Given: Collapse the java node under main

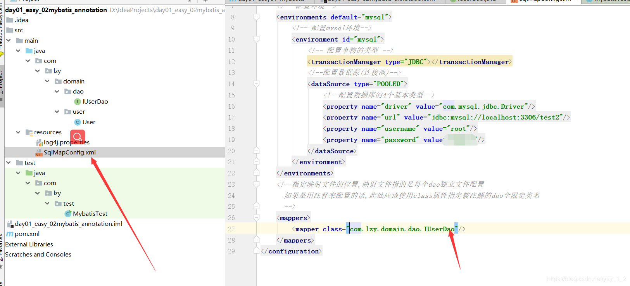Looking at the screenshot, I should 18,50.
